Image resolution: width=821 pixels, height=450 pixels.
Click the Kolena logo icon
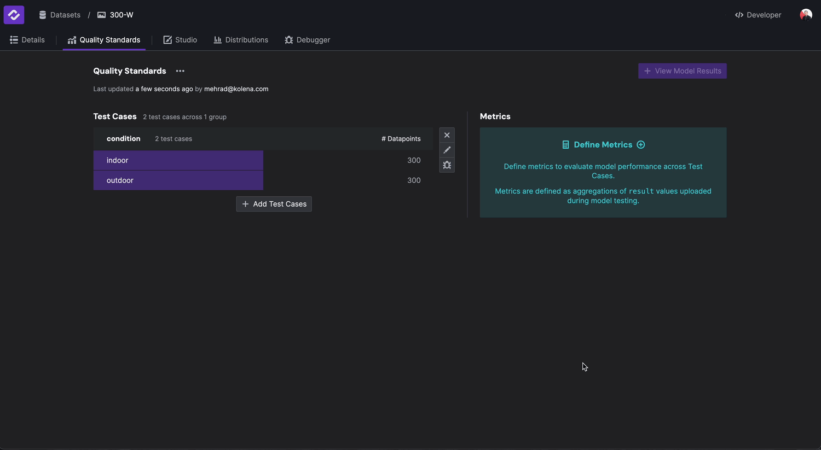pos(14,15)
